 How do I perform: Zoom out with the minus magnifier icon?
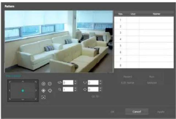pyautogui.click(x=50, y=84)
